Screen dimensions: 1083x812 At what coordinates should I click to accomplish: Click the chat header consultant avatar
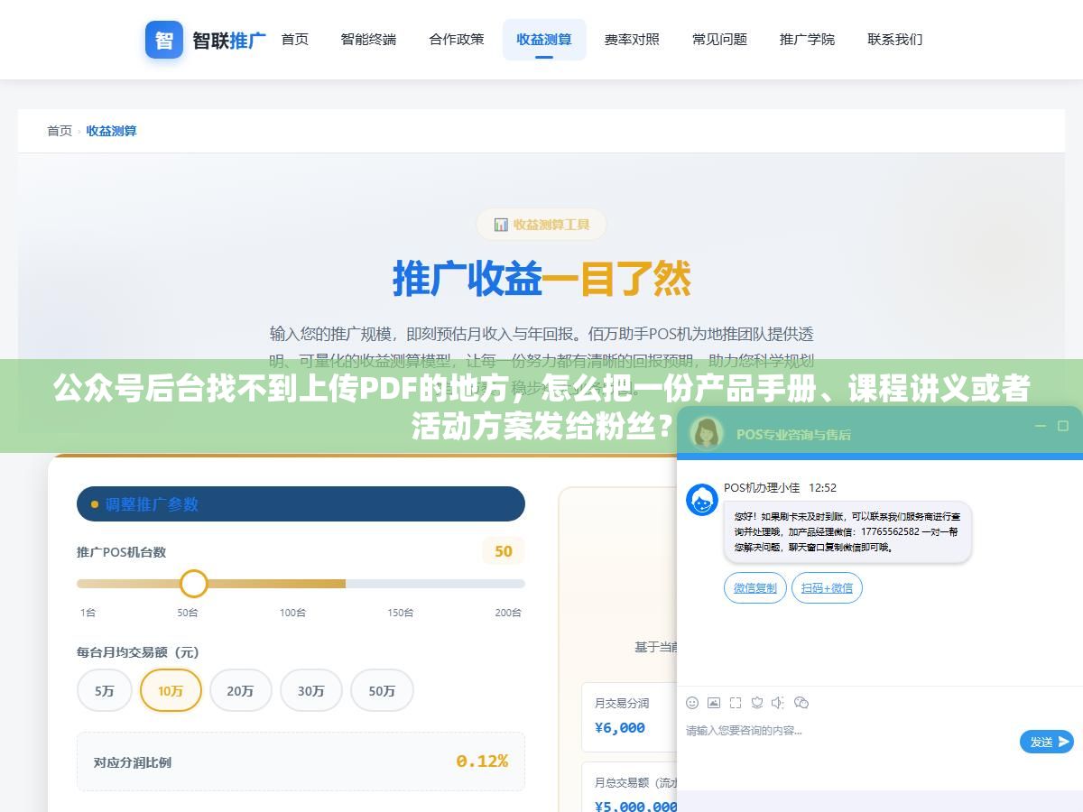point(707,433)
